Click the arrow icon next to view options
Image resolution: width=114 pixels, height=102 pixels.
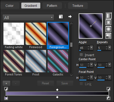coord(70,17)
